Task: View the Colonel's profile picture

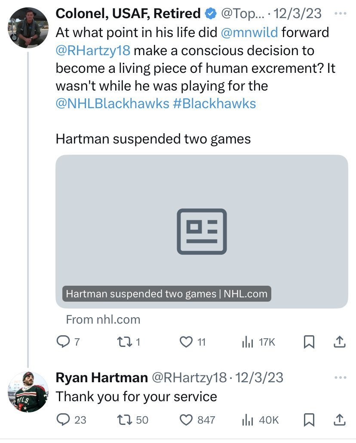Action: (x=28, y=28)
